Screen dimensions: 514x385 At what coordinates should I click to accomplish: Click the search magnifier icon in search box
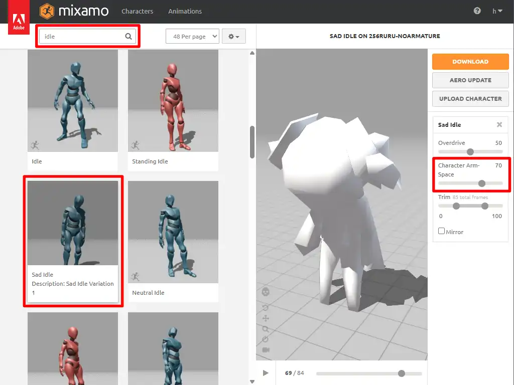coord(128,36)
